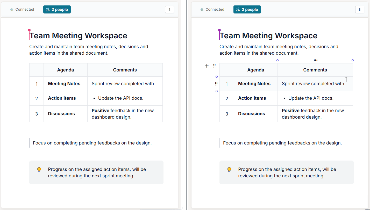This screenshot has width=370, height=210.
Task: Click the 2 people button in right pane
Action: [247, 10]
